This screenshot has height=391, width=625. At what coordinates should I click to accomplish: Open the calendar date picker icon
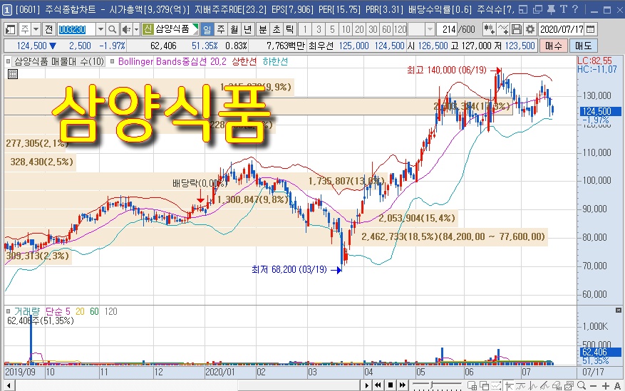click(590, 29)
